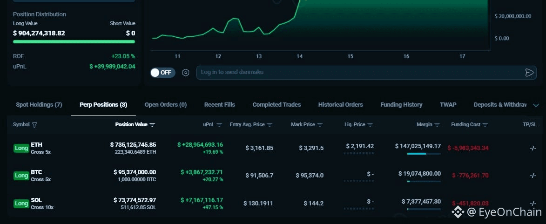Click the uPnL column sort icon
This screenshot has height=224, width=546.
point(219,125)
